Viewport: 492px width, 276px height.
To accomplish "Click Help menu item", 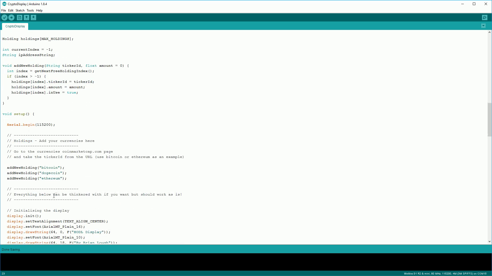I will pyautogui.click(x=39, y=10).
